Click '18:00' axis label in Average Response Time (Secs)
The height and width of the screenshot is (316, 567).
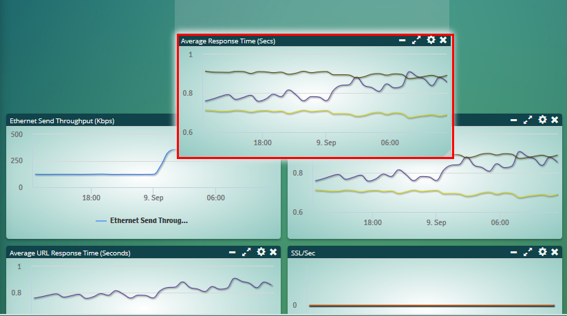[x=263, y=143]
